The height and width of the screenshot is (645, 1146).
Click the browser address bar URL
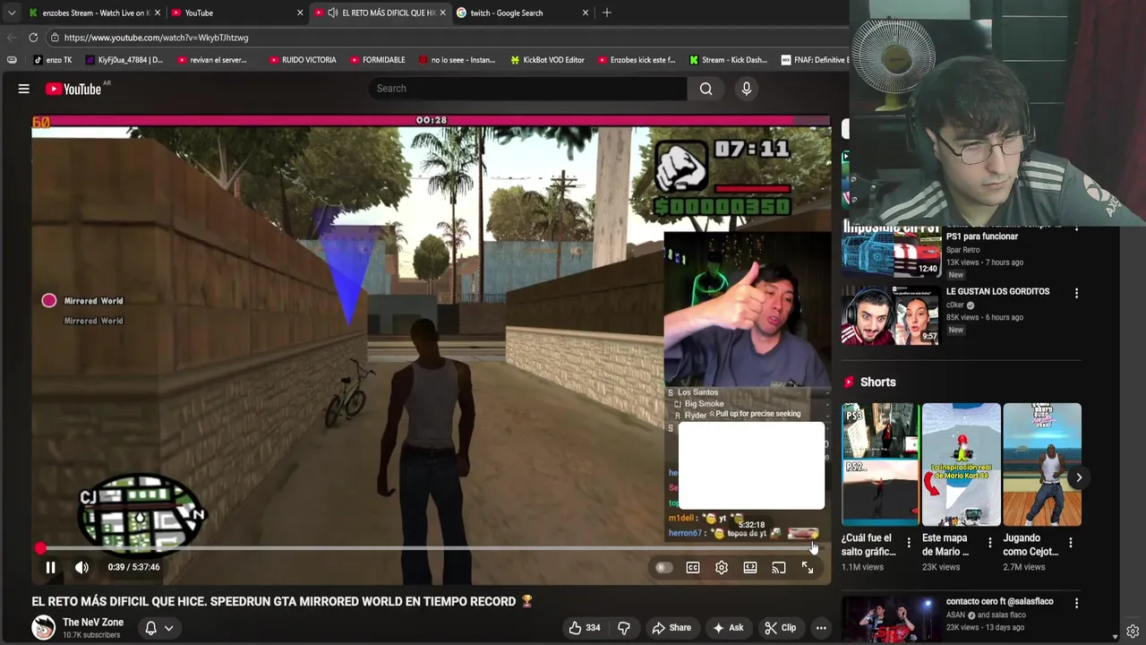tap(157, 38)
